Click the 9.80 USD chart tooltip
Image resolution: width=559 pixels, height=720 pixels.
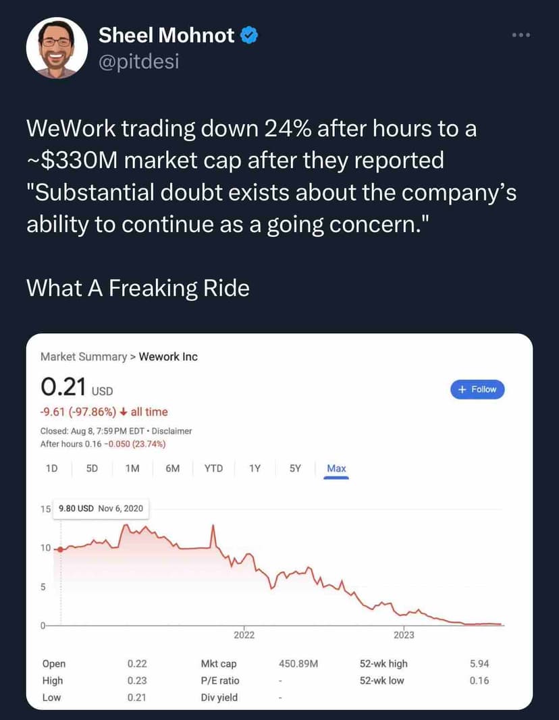tap(101, 508)
